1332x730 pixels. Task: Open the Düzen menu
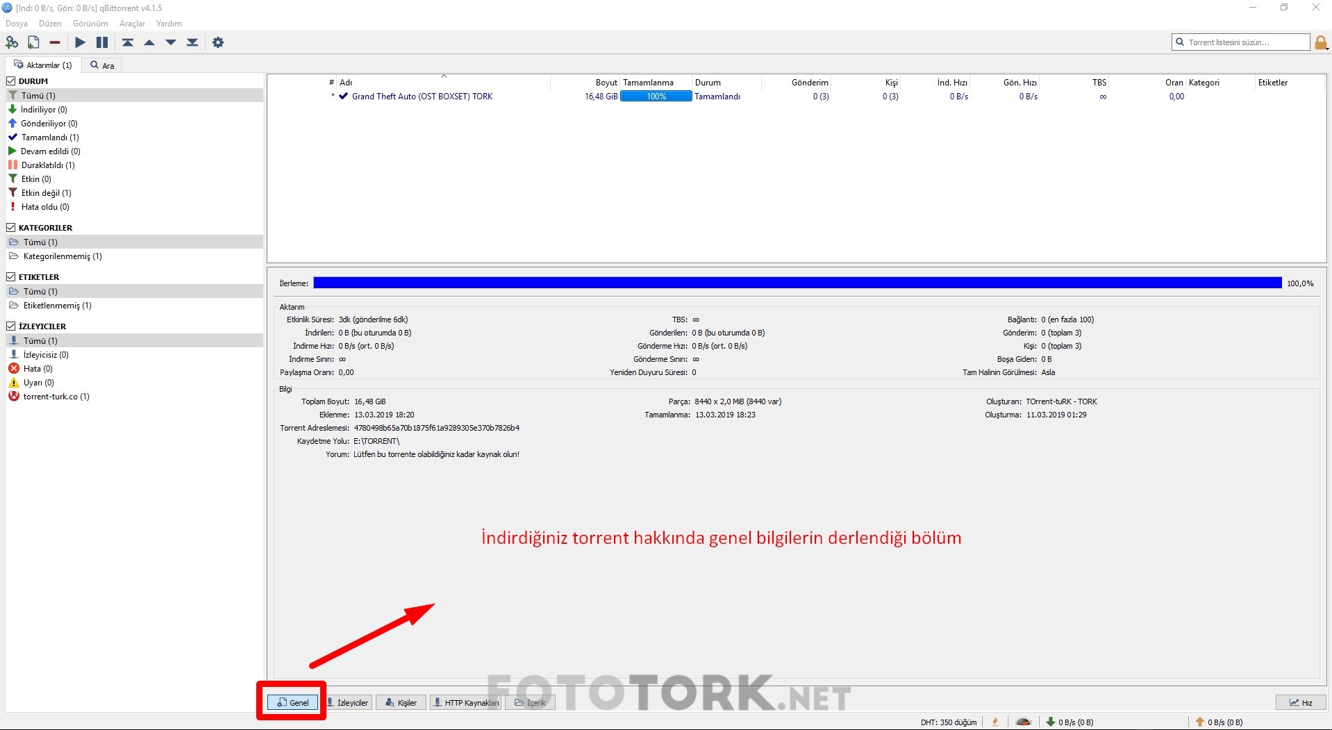click(x=50, y=24)
